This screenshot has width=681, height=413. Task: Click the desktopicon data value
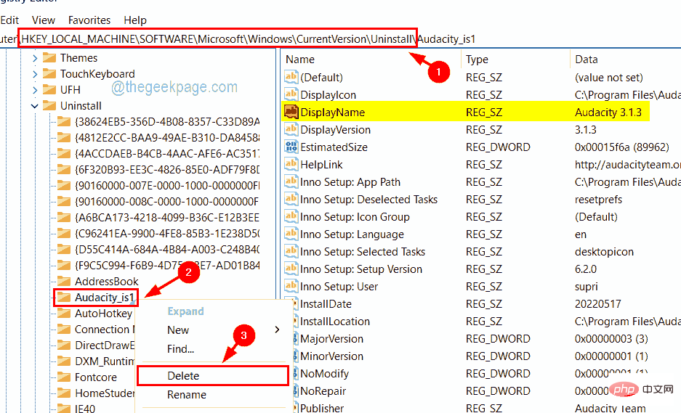604,252
